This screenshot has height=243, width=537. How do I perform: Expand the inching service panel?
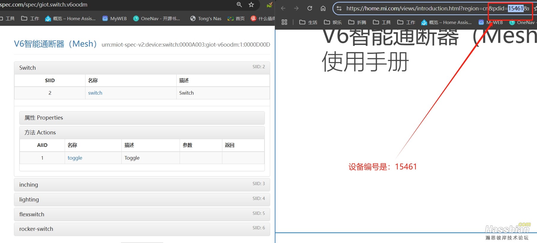[142, 185]
